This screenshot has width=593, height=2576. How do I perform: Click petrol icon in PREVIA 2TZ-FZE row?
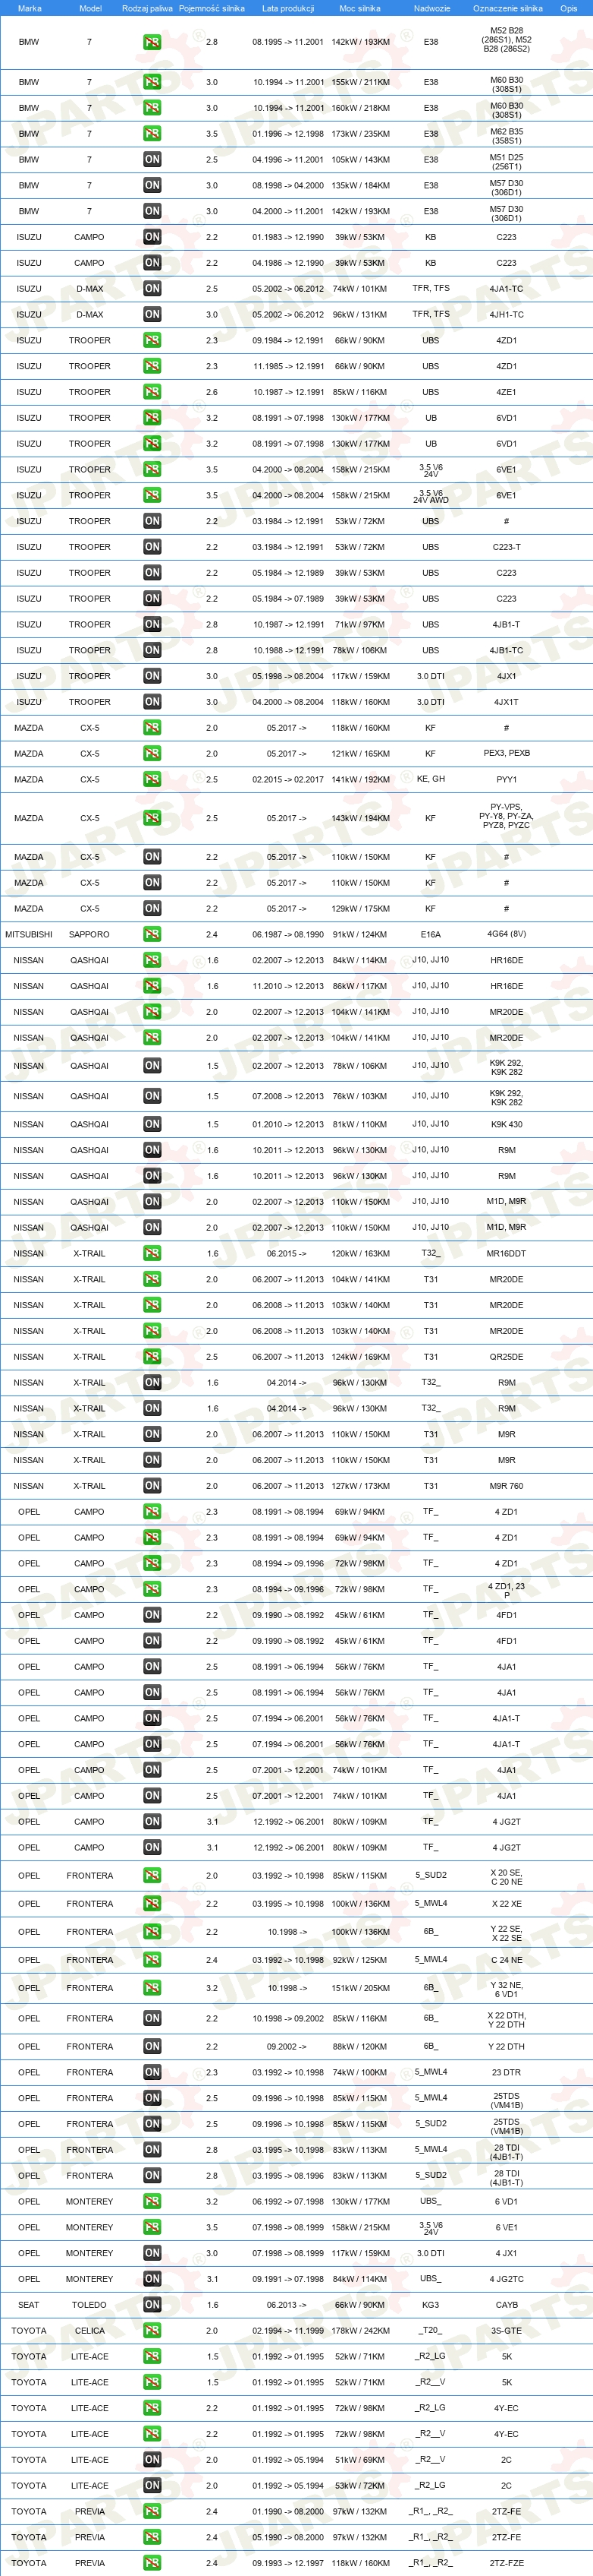pos(152,2563)
